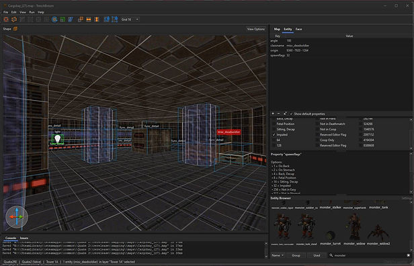Screen dimensions: 414x266
Task: Select the Console tab
Action: coord(11,238)
